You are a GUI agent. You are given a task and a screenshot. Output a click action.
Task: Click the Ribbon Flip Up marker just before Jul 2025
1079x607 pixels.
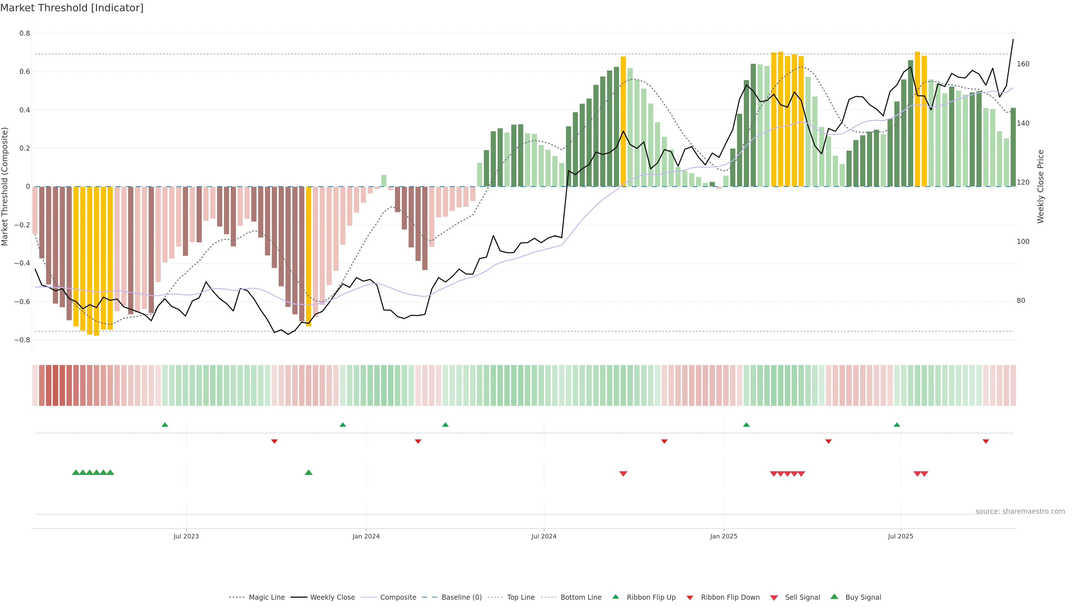pyautogui.click(x=897, y=425)
